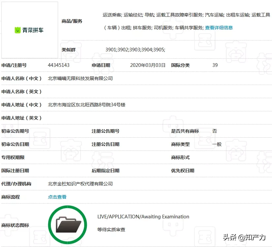Image resolution: width=272 pixels, height=247 pixels.
Task: Click the 商标类型 label
Action: pos(180,144)
